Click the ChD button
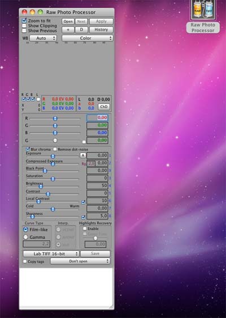The image size is (226, 318). 104,107
